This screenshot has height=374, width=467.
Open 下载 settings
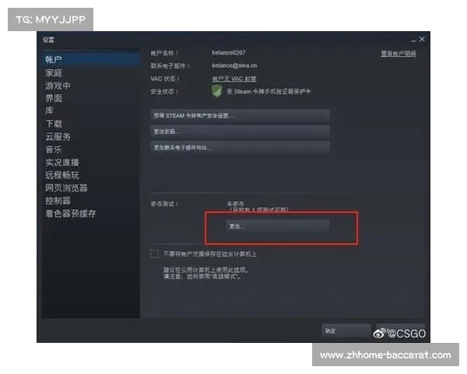point(54,124)
